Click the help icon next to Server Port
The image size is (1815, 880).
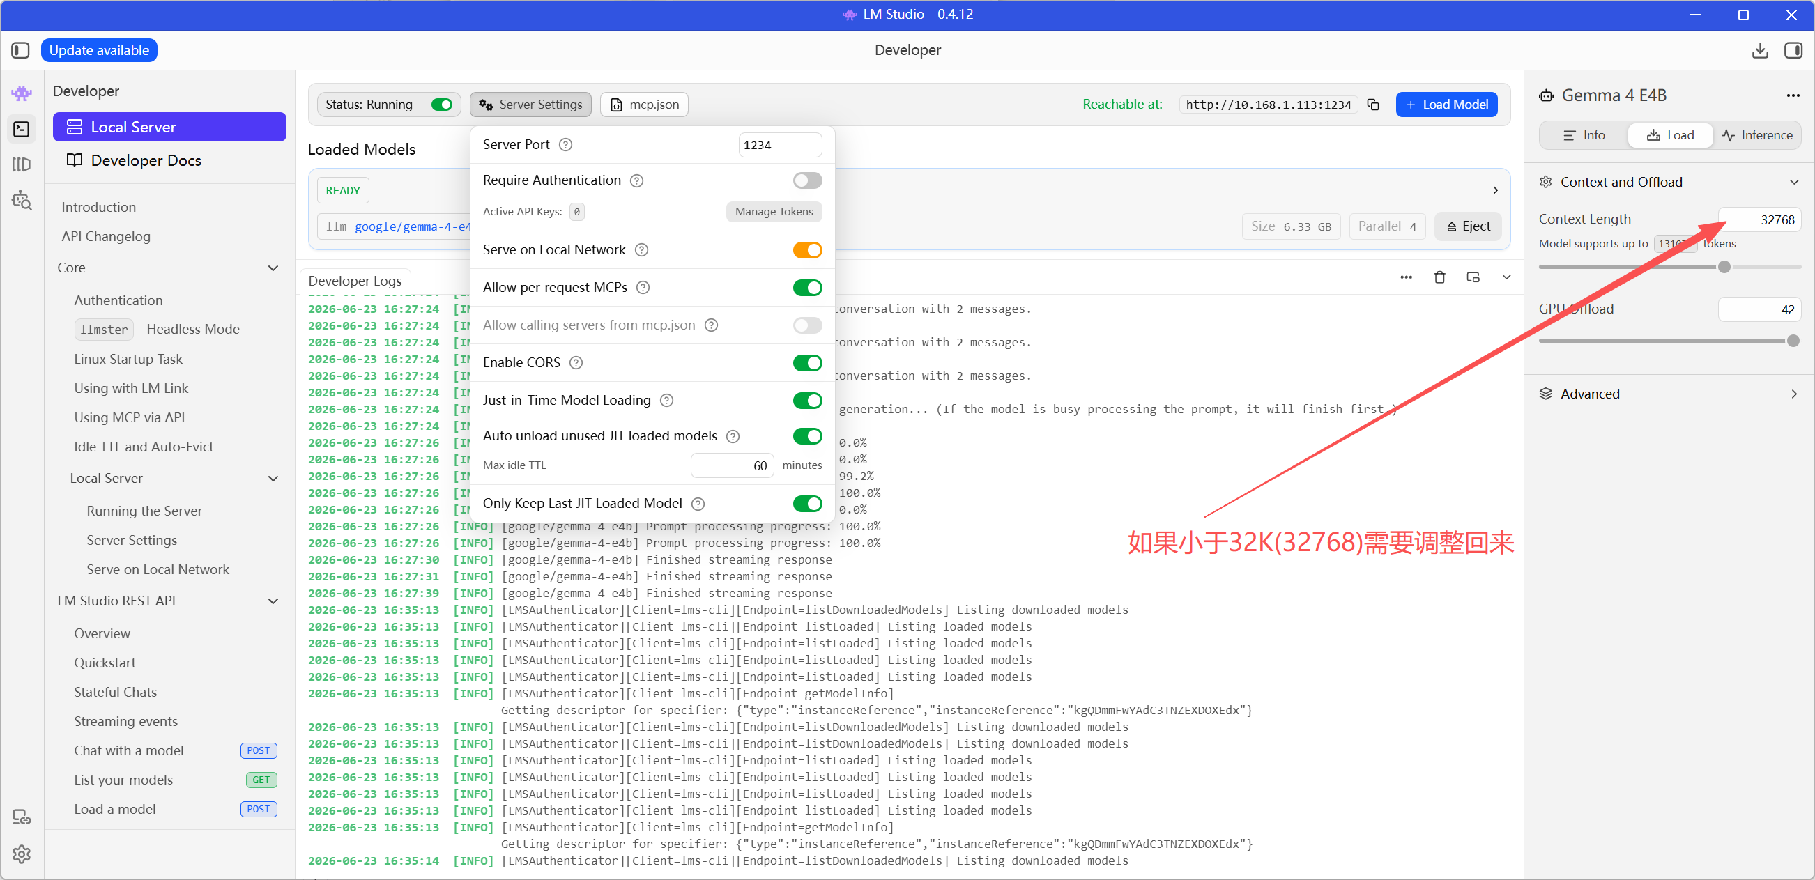(565, 144)
